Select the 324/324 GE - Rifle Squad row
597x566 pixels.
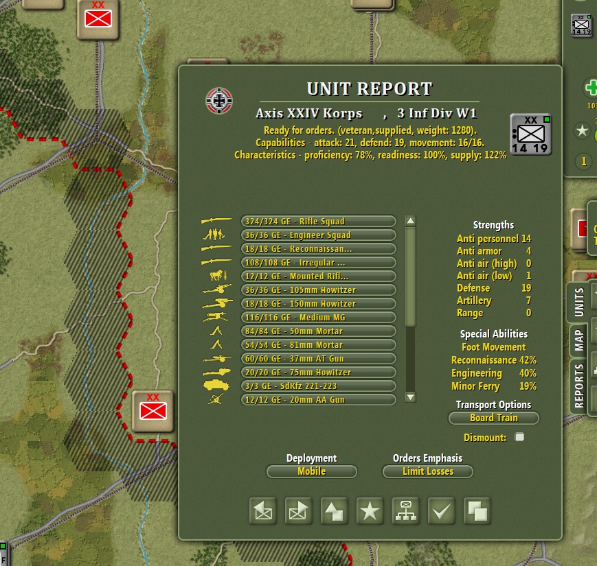[x=319, y=221]
